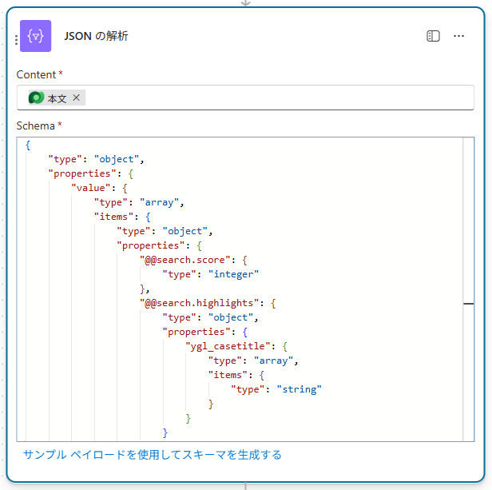Click the connector arrow above the action card
The width and height of the screenshot is (492, 490).
246,2
